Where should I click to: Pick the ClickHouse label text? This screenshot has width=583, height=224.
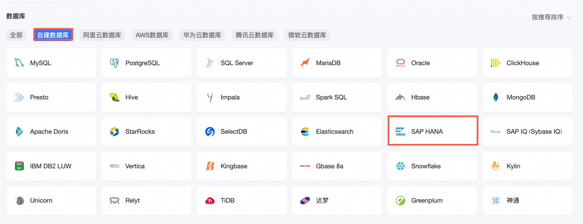[523, 63]
